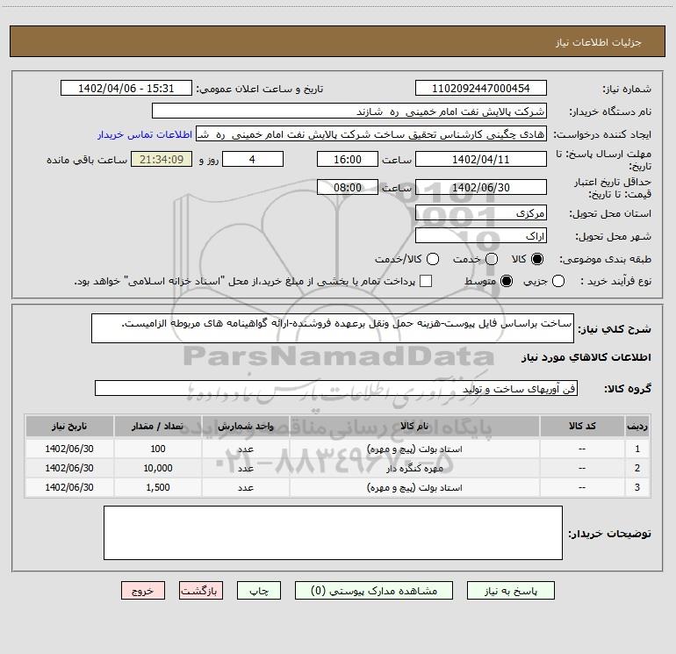Click the شهر محل تحویل field اراک

481,236
